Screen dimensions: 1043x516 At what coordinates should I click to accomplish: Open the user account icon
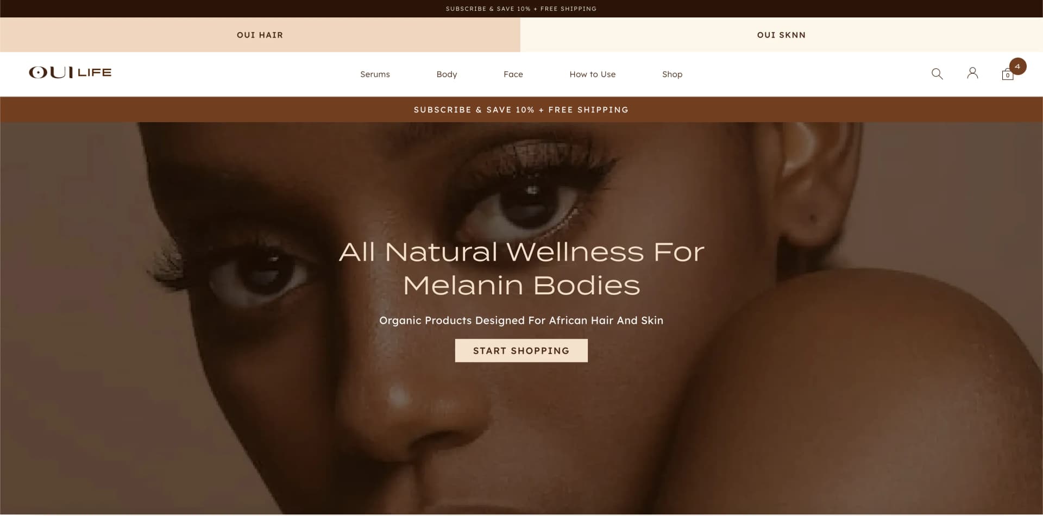[x=972, y=73]
